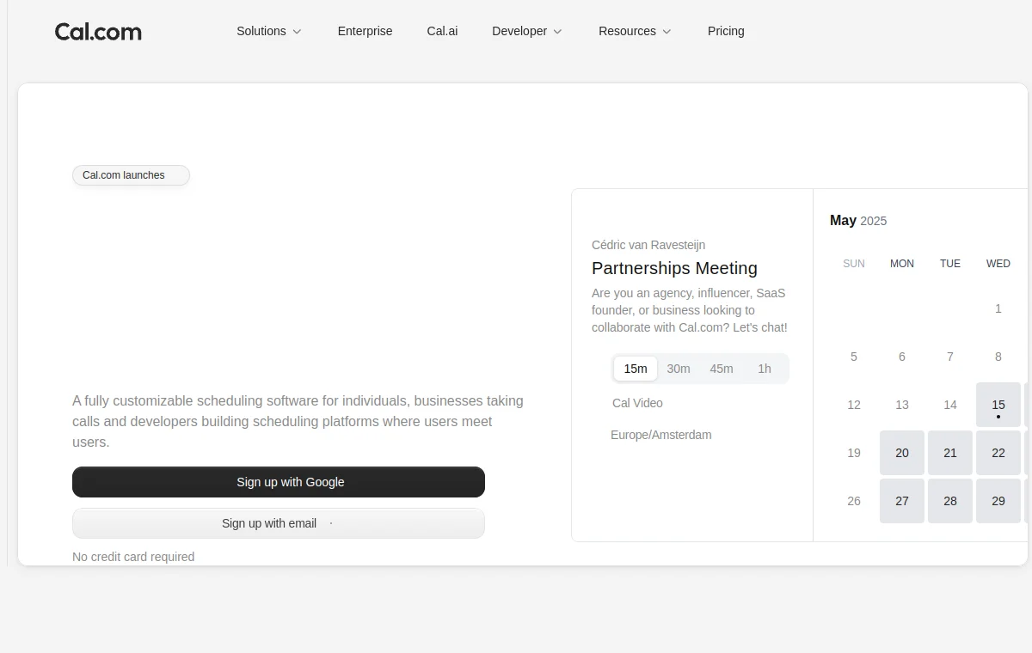Screen dimensions: 1032x653
Task: Choose Sign up with email
Action: [279, 523]
